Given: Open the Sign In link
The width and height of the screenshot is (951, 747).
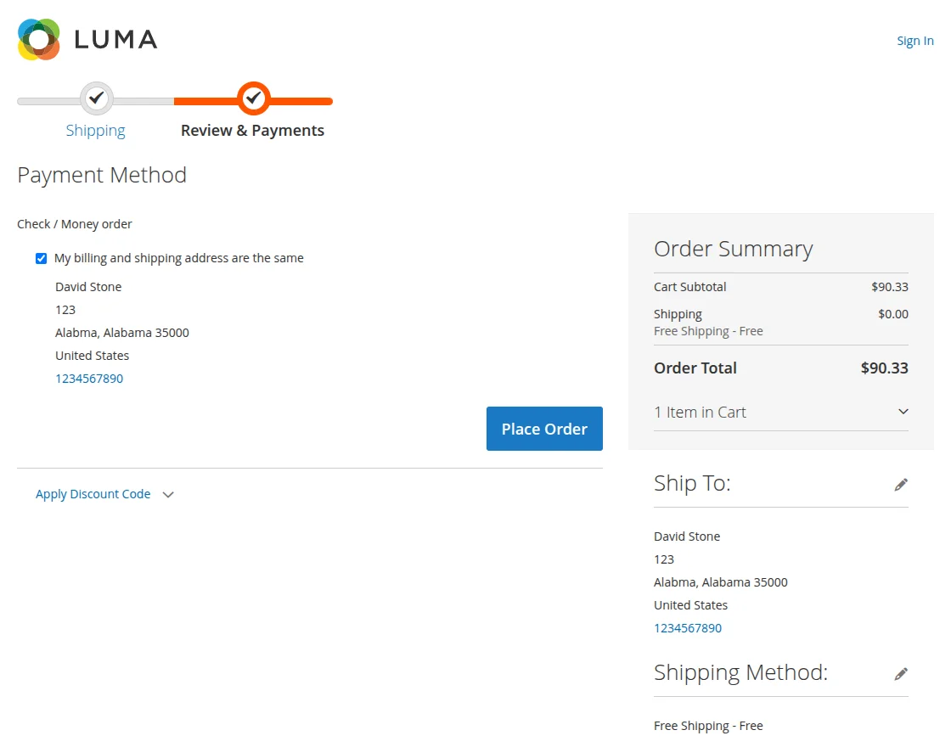Looking at the screenshot, I should pyautogui.click(x=914, y=40).
